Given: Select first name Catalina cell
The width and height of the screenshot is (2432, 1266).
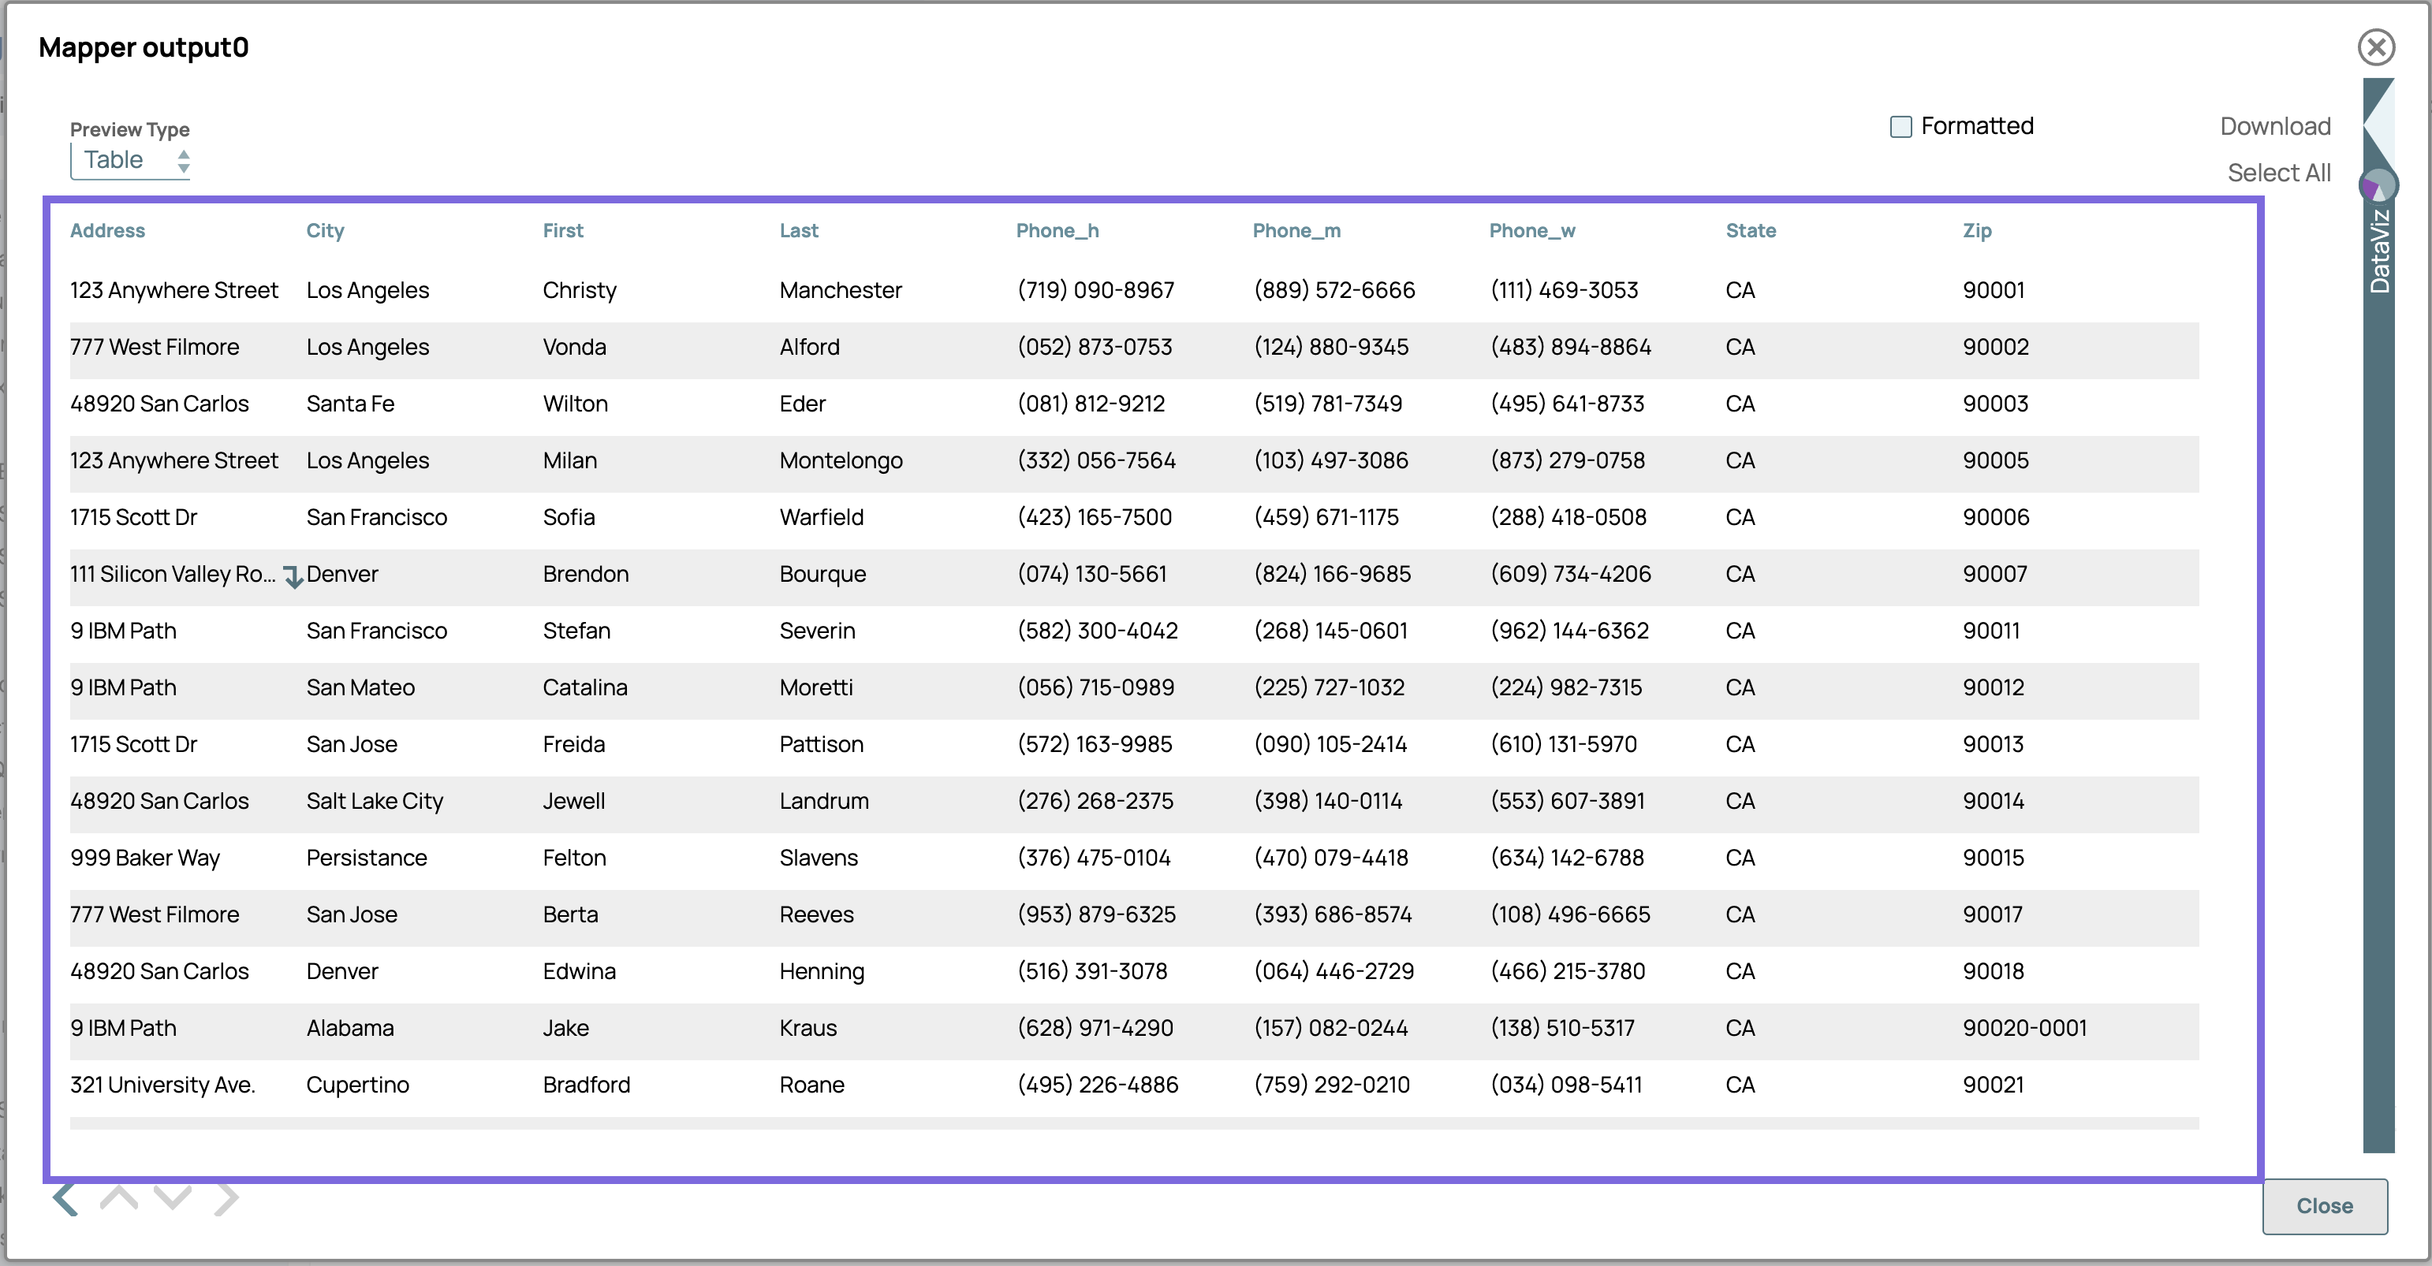Looking at the screenshot, I should [584, 687].
